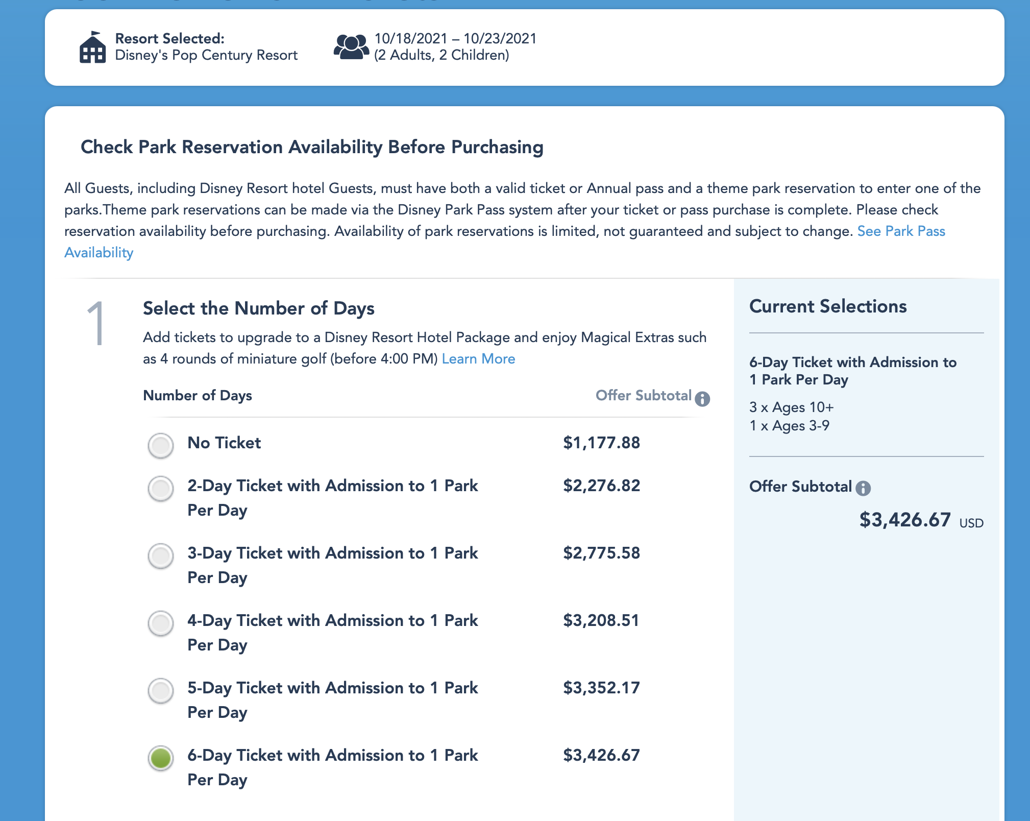Select the 2-Day Ticket radio button

(161, 489)
